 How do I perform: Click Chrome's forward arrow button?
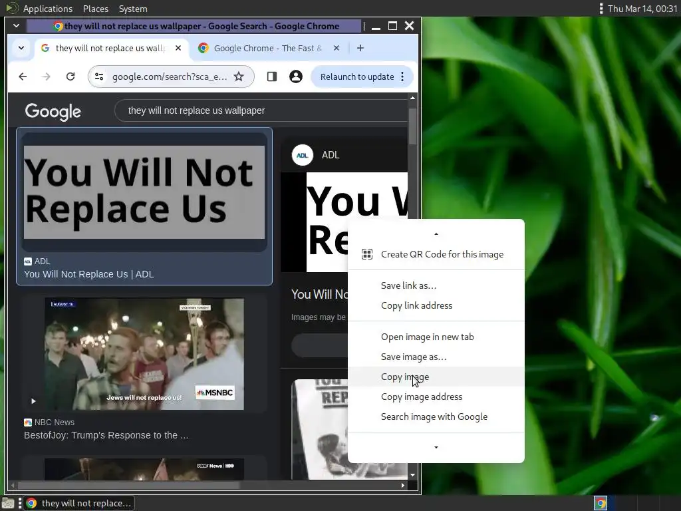46,77
